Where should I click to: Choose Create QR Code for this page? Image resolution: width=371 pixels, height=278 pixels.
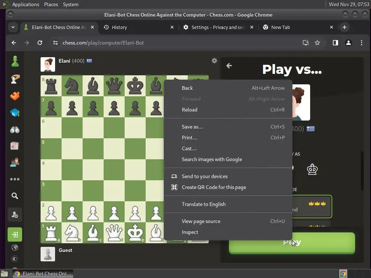click(x=228, y=187)
